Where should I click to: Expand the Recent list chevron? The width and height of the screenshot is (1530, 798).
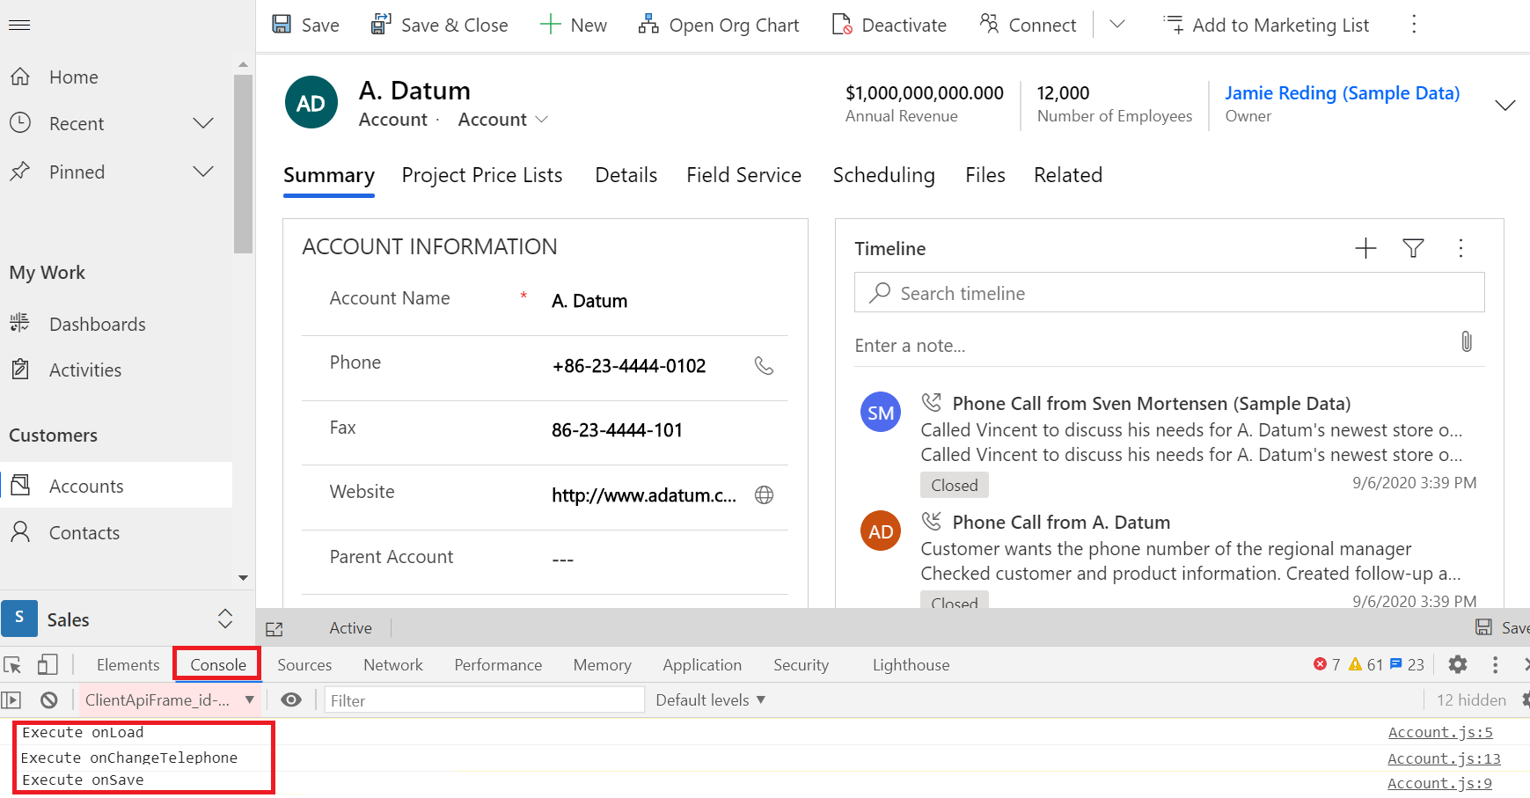pos(203,123)
